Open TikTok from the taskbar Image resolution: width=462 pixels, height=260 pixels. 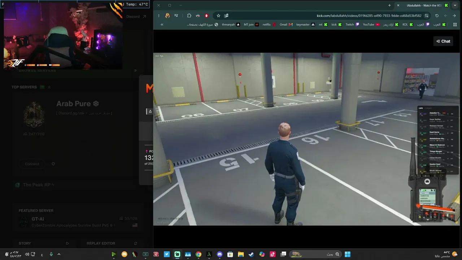tap(273, 254)
